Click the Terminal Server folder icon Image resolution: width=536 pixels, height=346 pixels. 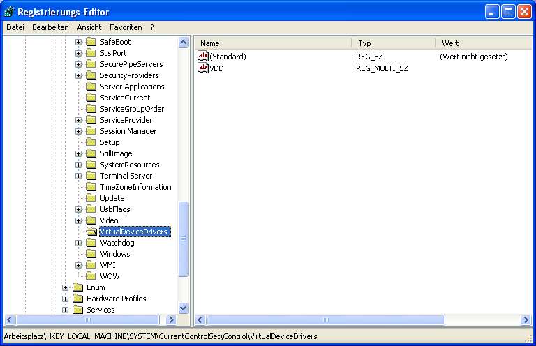[x=91, y=176]
